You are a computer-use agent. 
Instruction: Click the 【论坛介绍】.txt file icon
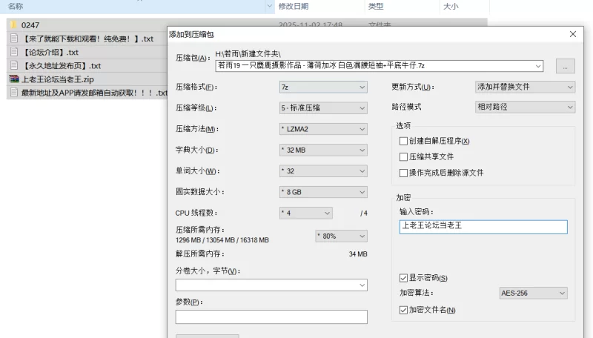(13, 52)
